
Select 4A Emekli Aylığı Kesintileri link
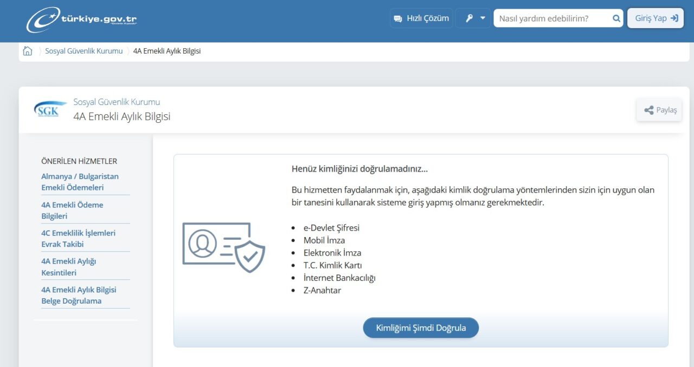(68, 267)
